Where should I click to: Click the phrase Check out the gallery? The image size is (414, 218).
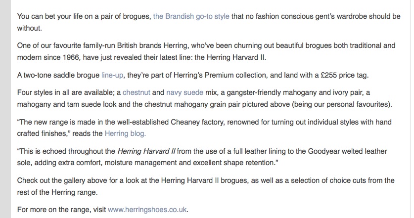[51, 180]
